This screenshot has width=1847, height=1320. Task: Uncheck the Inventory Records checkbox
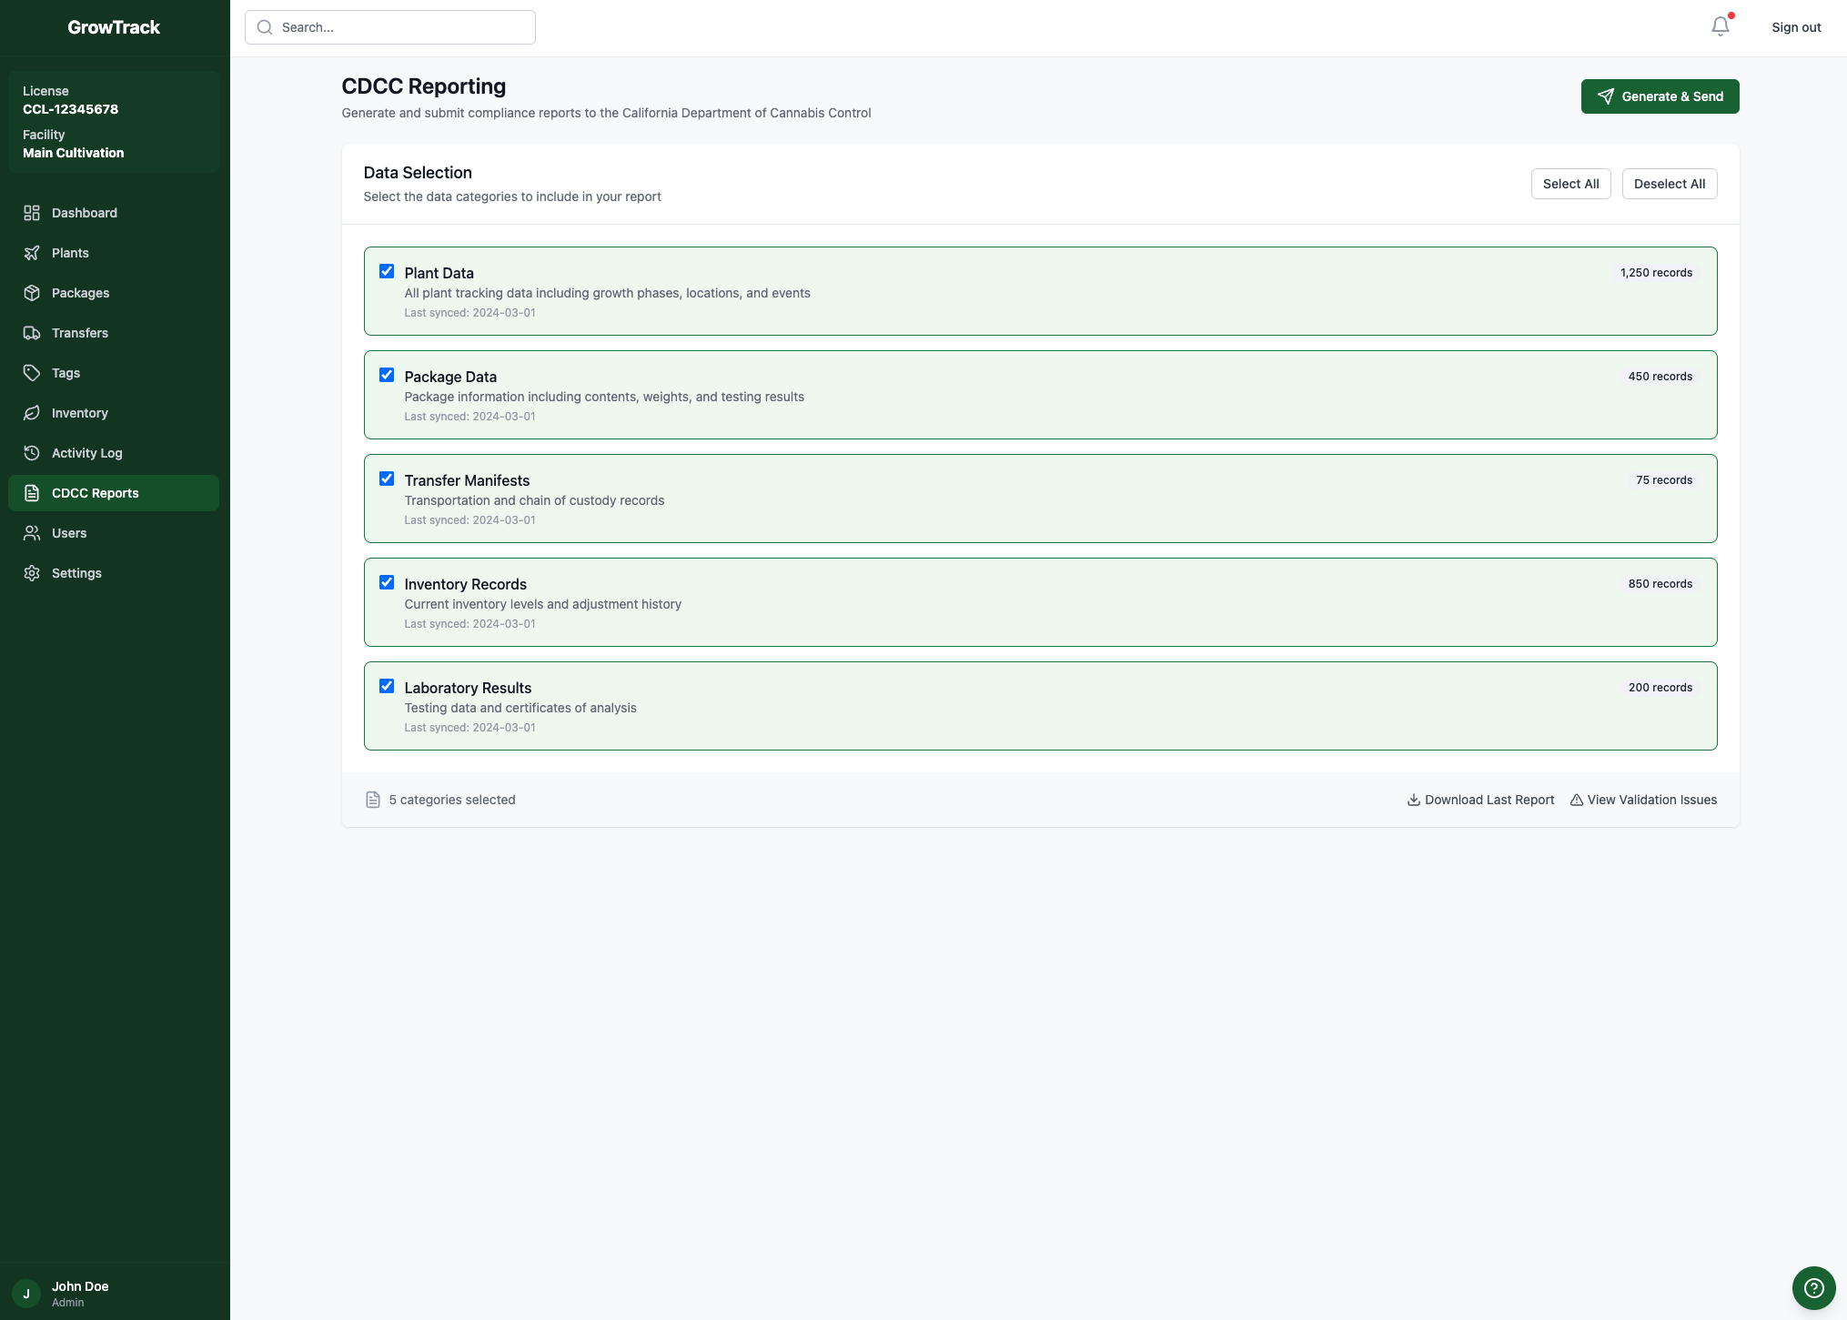[x=387, y=582]
